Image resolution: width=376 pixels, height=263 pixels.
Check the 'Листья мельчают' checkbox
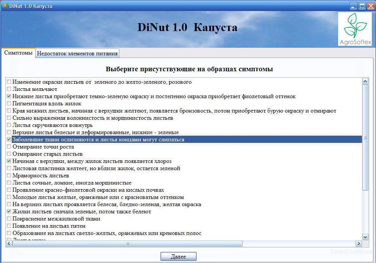(x=9, y=89)
